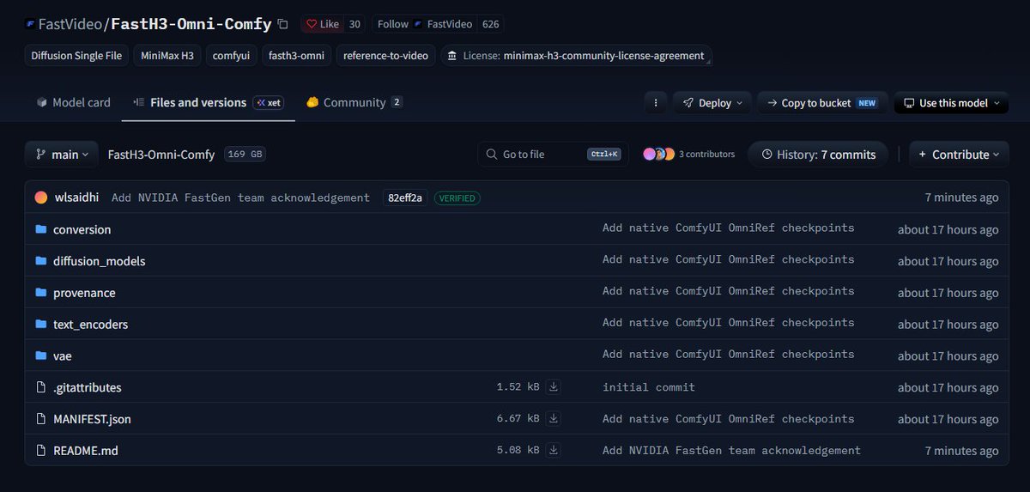This screenshot has height=492, width=1030.
Task: Select the Diffusion Single File tag
Action: [76, 56]
